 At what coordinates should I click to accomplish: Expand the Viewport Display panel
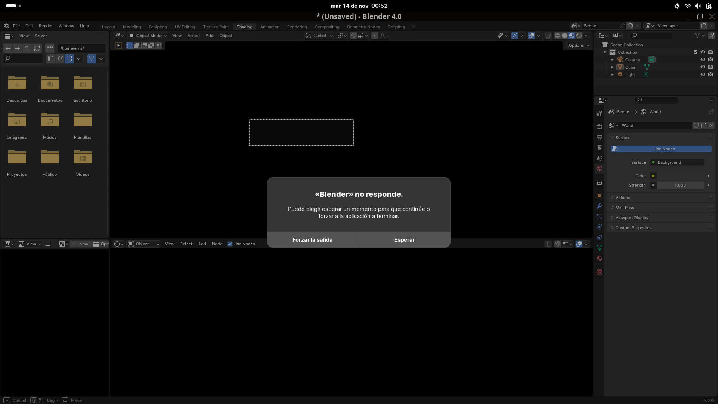661,218
